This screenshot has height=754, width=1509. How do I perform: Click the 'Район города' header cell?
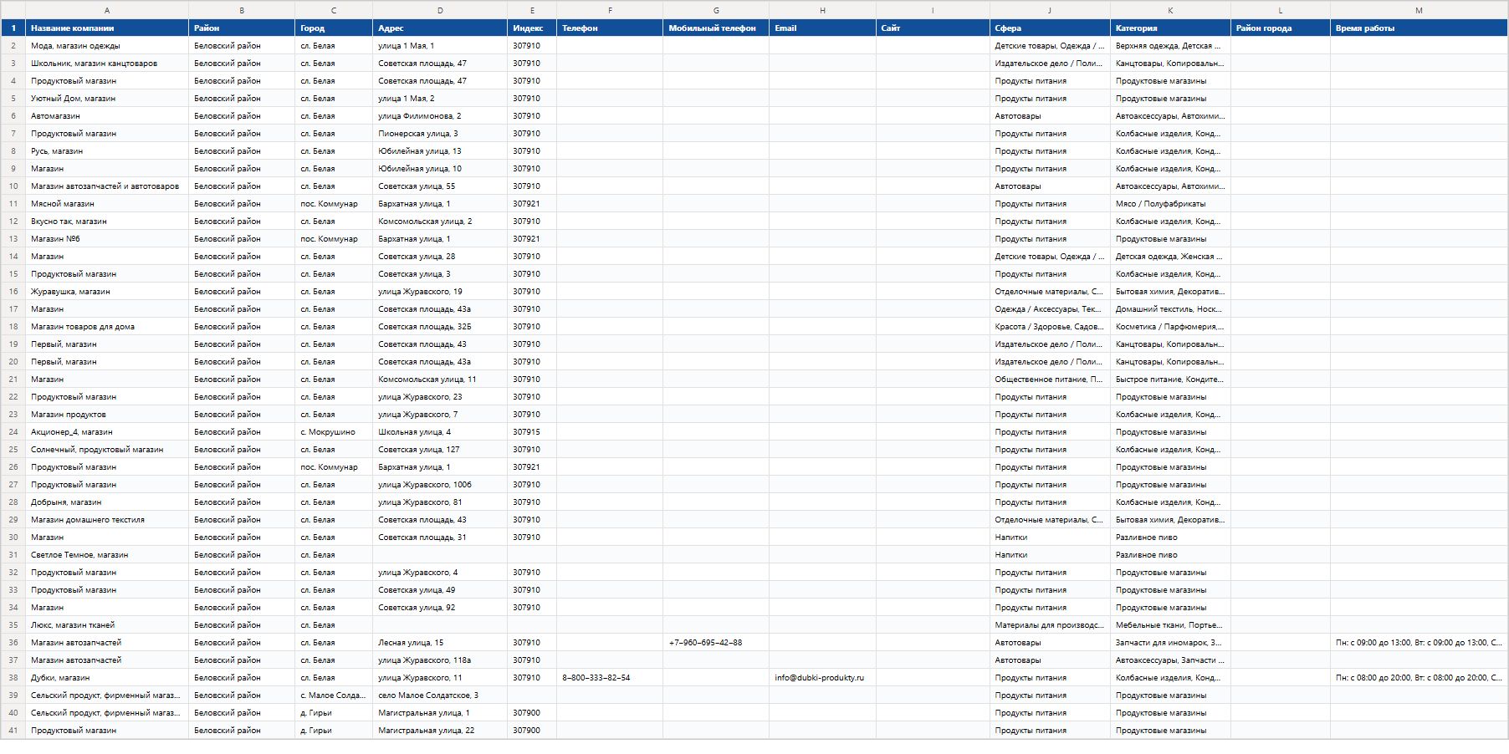tap(1280, 28)
